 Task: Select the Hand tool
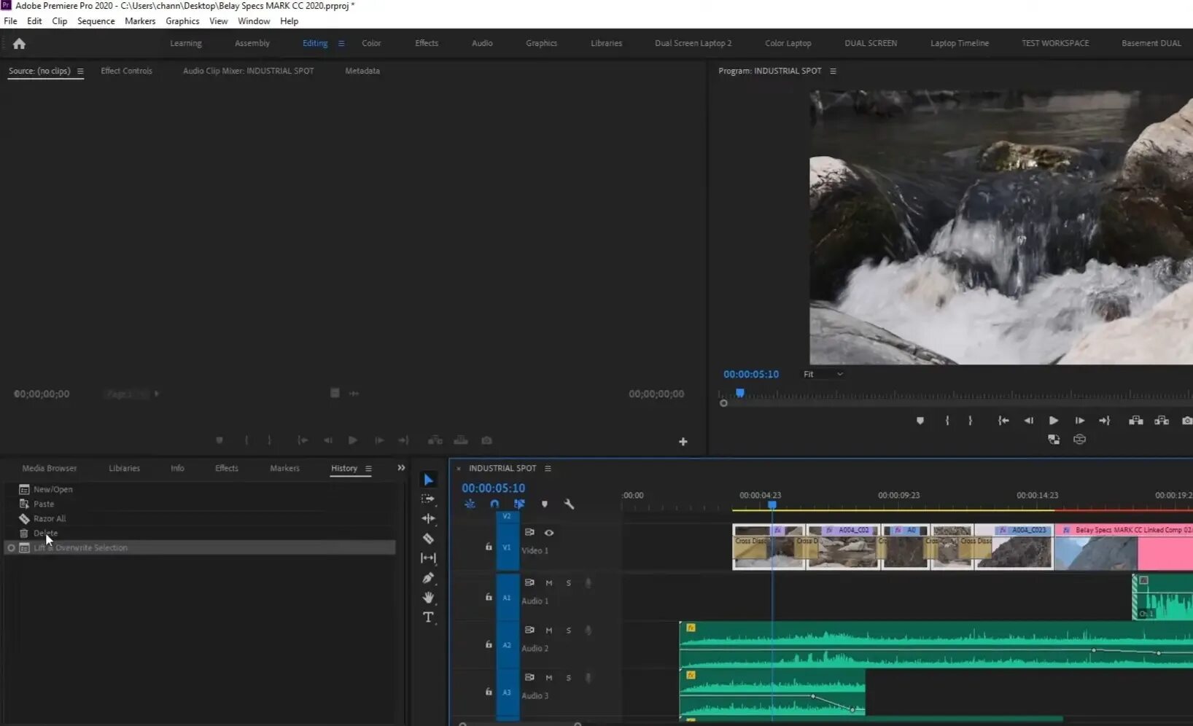tap(428, 598)
